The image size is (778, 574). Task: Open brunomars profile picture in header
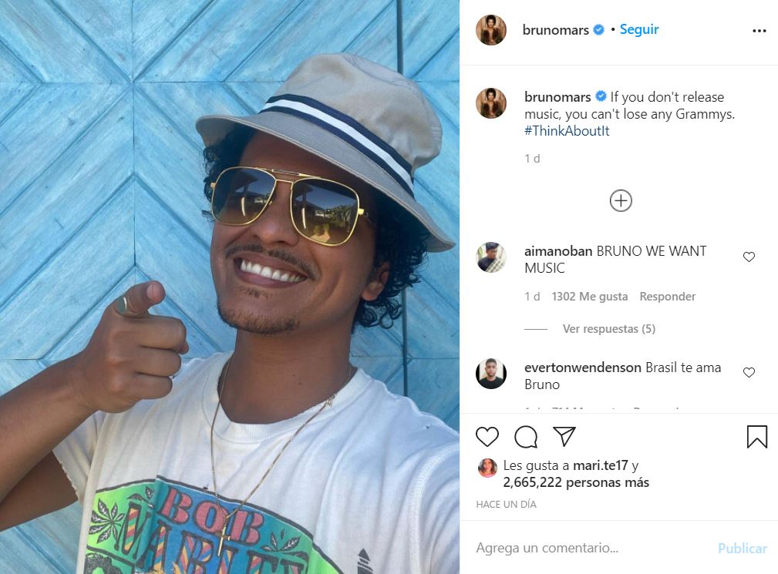[x=490, y=30]
